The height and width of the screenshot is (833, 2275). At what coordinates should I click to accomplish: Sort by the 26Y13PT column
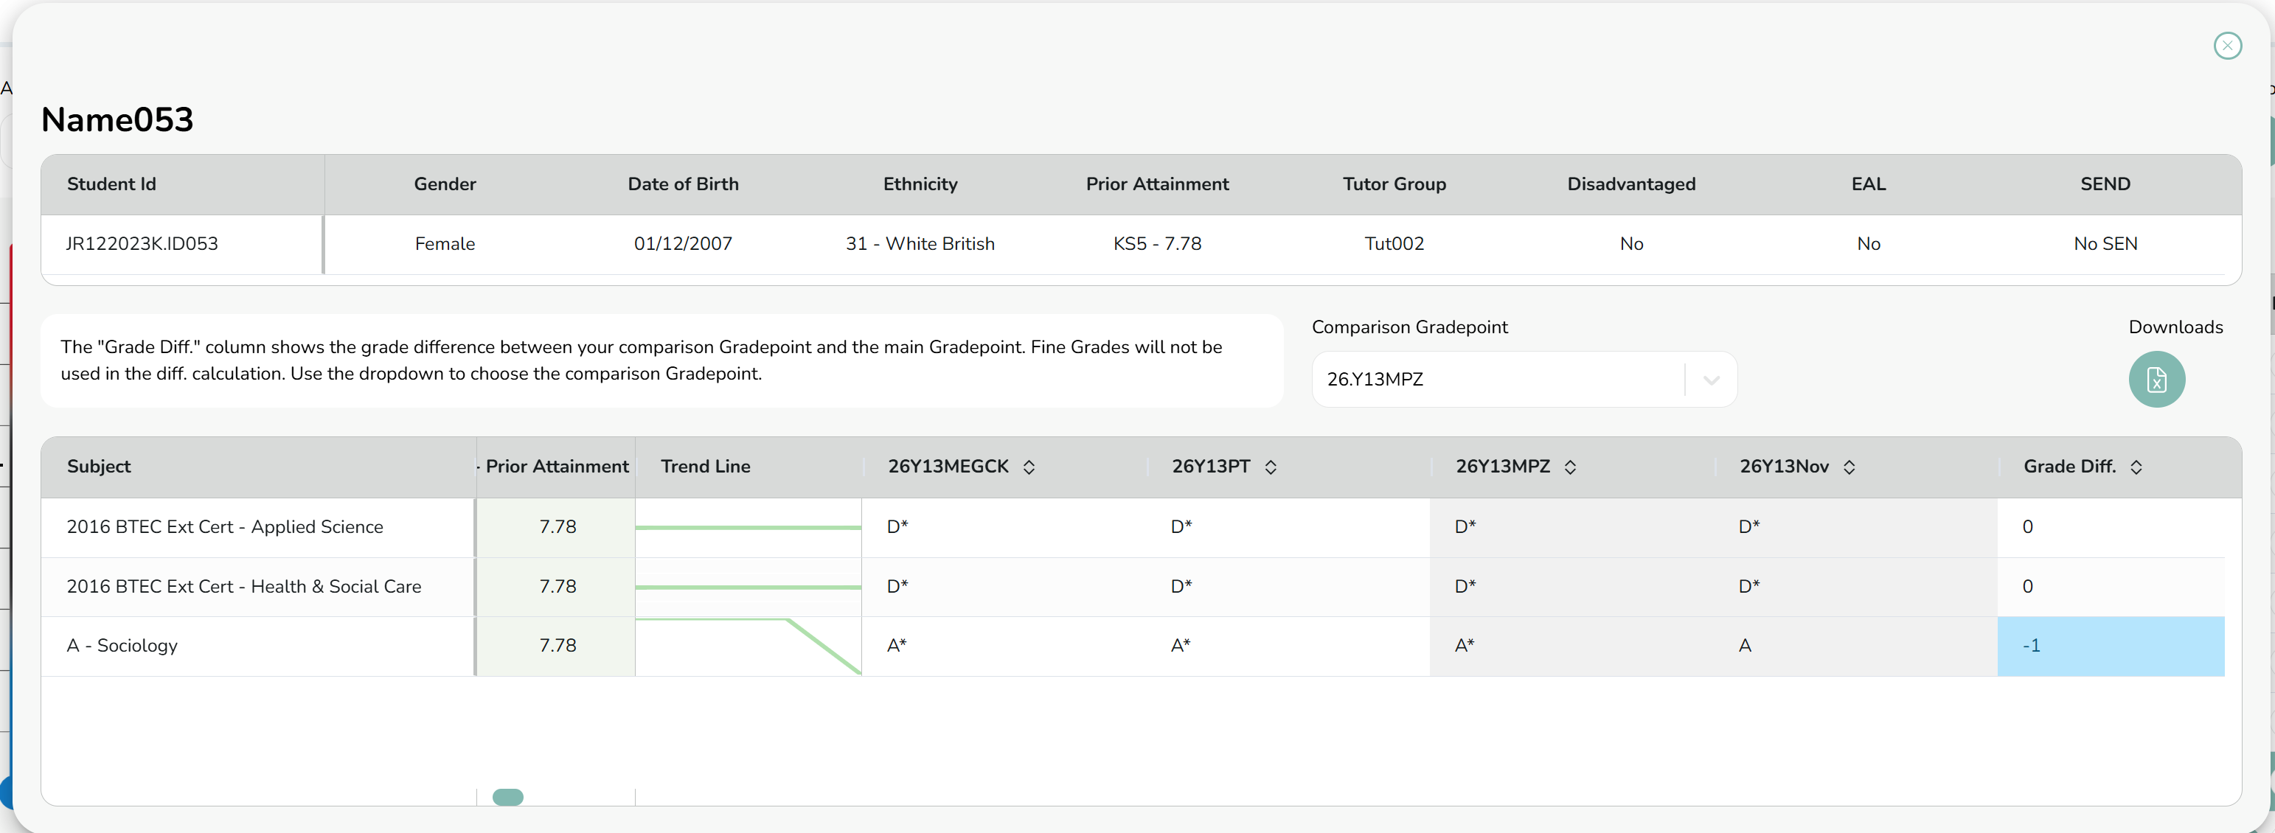point(1270,467)
